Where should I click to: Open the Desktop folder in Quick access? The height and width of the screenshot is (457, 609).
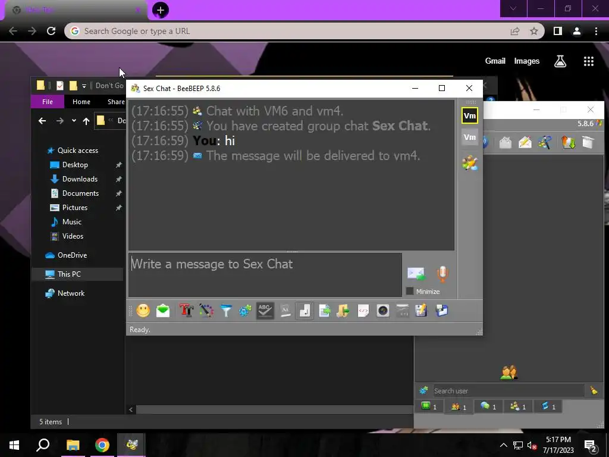tap(75, 165)
